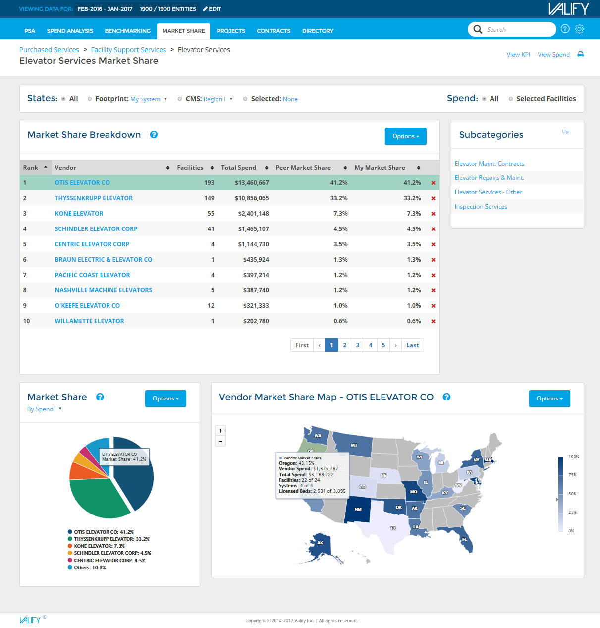Navigate to the Contracts tab
This screenshot has width=600, height=628.
click(273, 31)
